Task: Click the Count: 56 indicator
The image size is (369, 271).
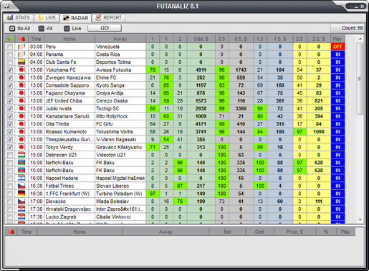Action: click(348, 28)
